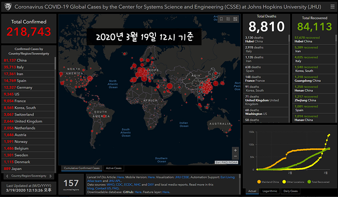Select the 8,565 Korea, South row
This screenshot has width=338, height=197.
(28, 108)
